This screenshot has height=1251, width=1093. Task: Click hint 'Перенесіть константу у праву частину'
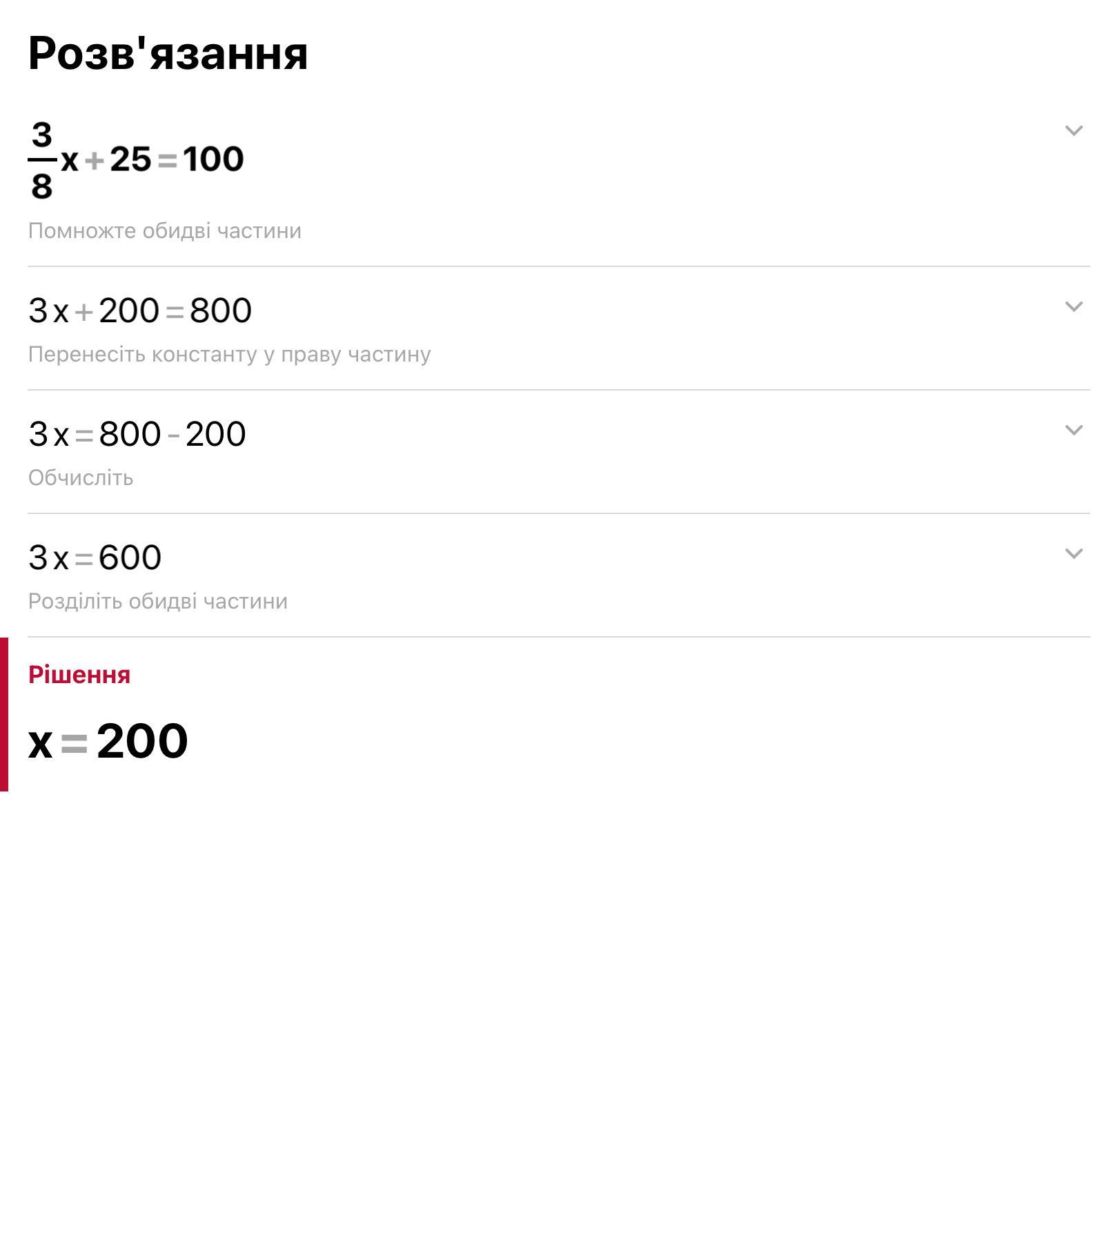coord(229,354)
